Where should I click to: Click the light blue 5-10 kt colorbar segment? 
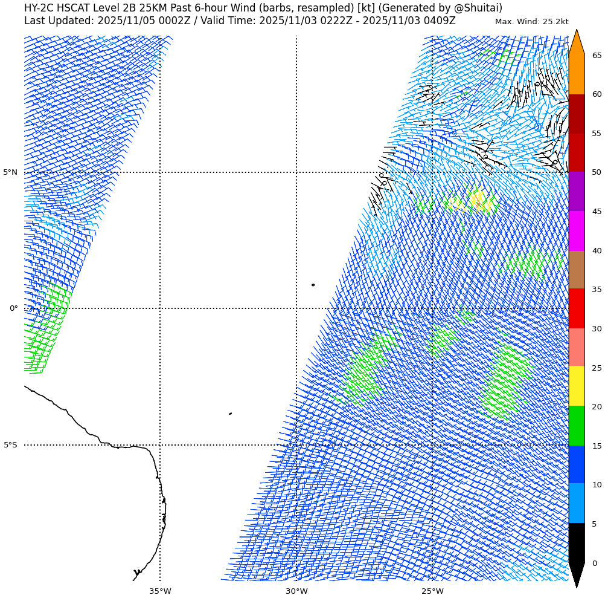point(576,503)
